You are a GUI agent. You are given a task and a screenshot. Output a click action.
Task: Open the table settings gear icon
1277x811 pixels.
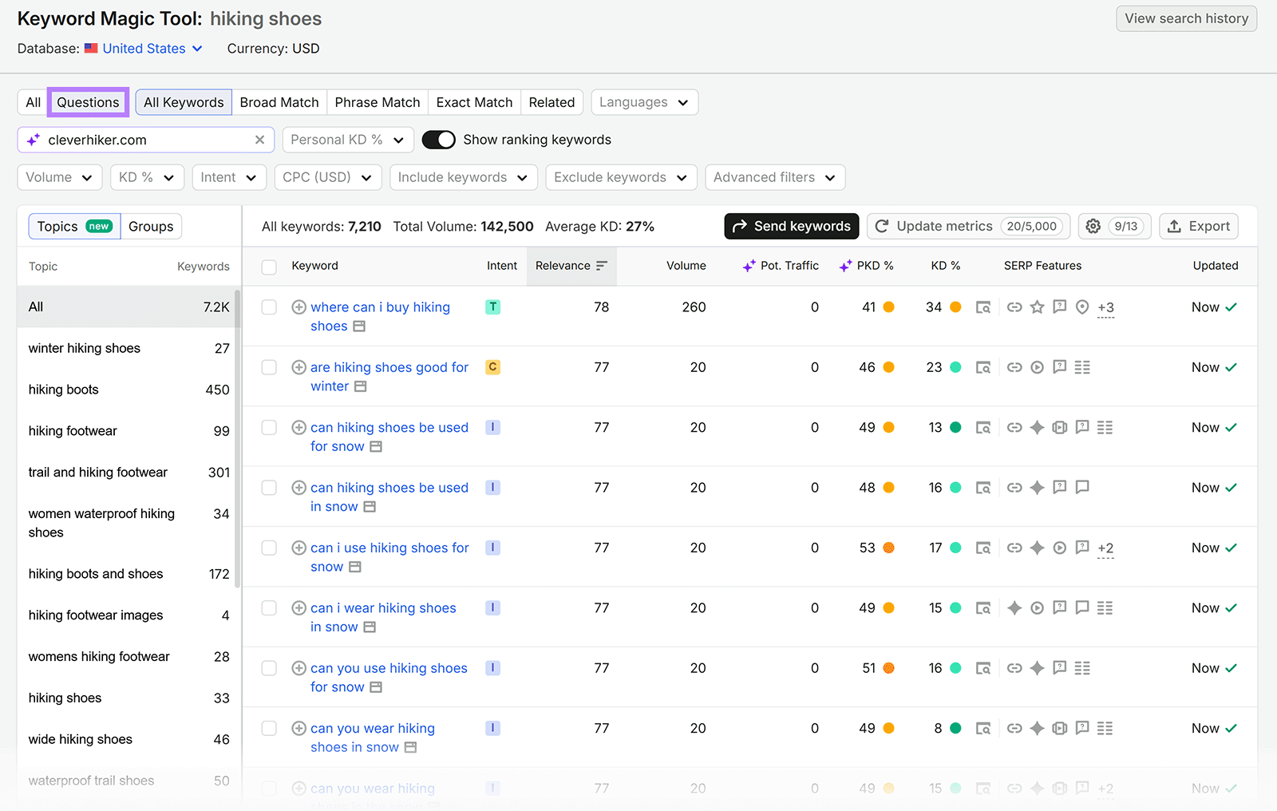pyautogui.click(x=1093, y=227)
